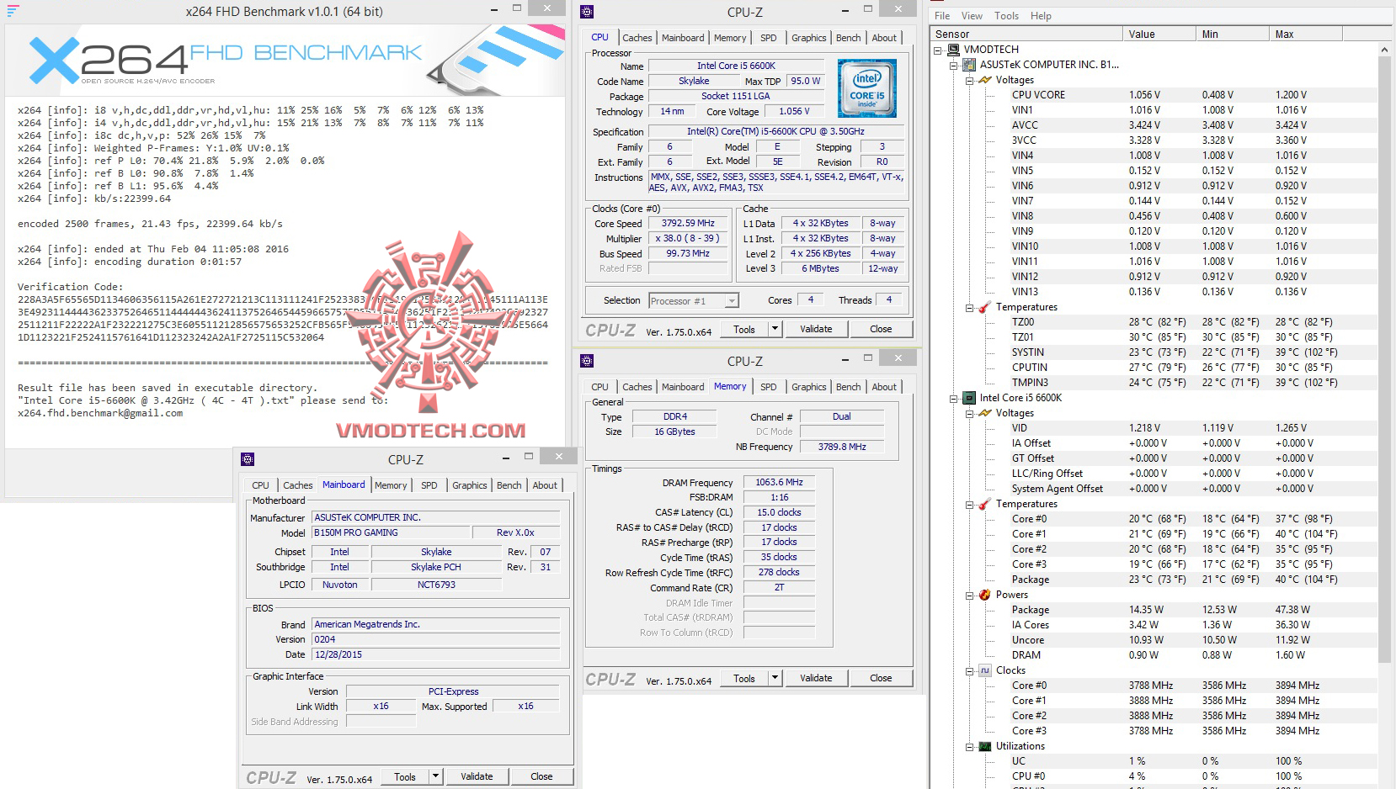Click the BIOS Date value 12/28/2015
Viewport: 1396px width, 789px height.
tap(435, 654)
